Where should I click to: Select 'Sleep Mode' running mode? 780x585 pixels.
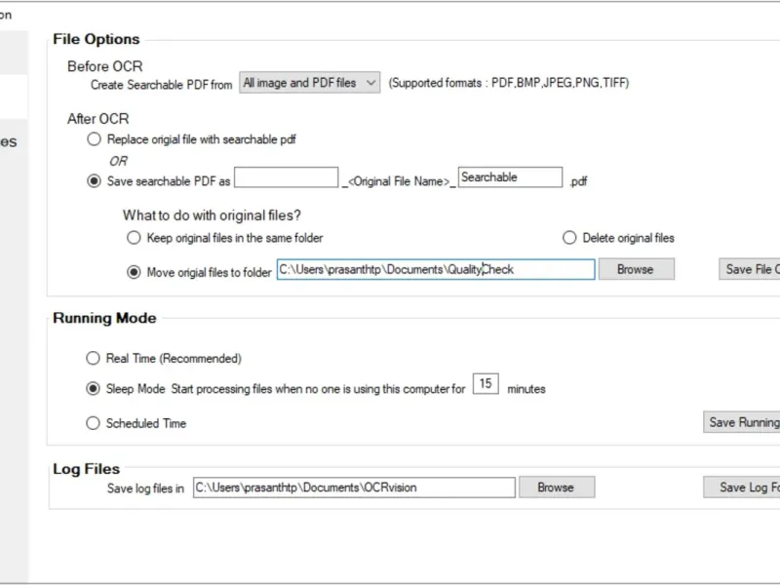93,388
